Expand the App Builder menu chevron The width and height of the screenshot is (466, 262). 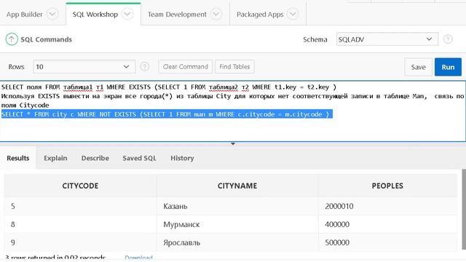point(52,15)
